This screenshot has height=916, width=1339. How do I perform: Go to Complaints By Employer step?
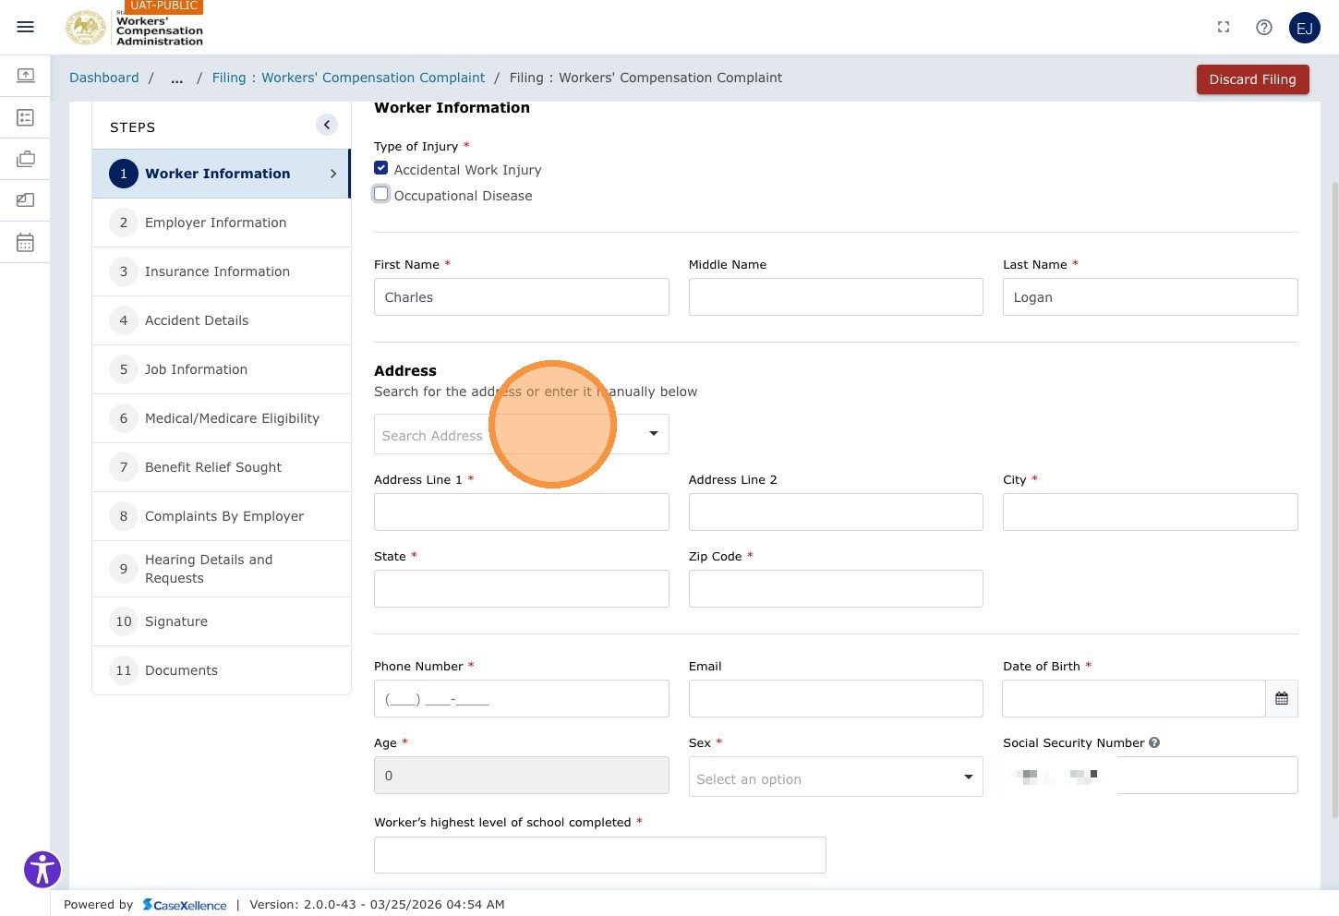point(222,516)
